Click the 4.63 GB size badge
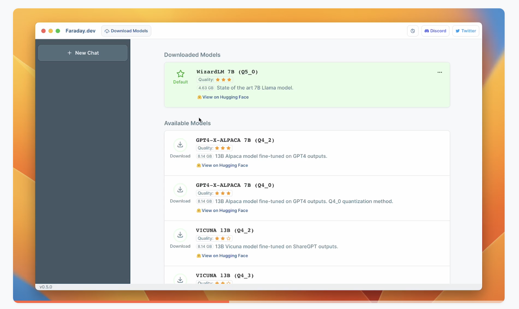This screenshot has width=519, height=309. tap(206, 88)
